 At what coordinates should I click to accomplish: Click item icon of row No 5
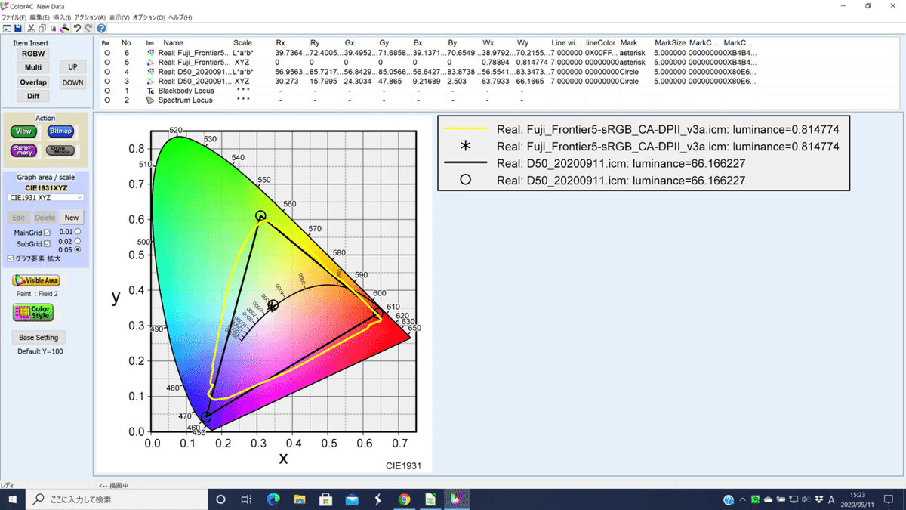tap(149, 63)
